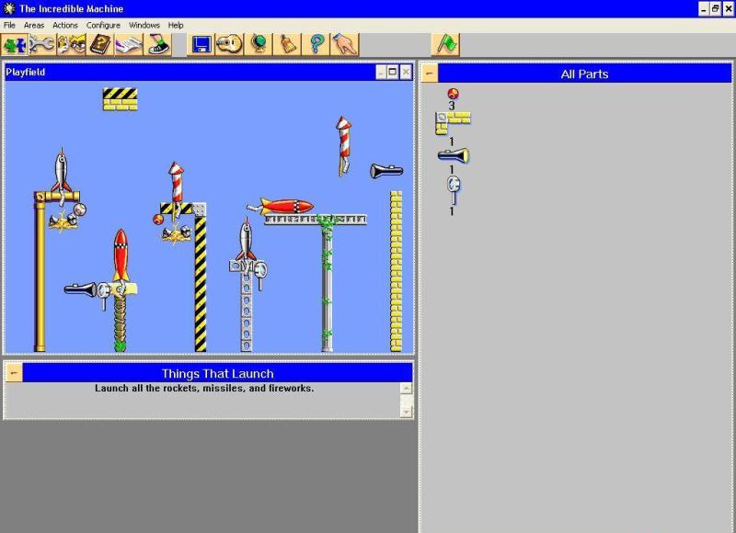Click the open book toolbar icon
The height and width of the screenshot is (533, 736).
tap(99, 44)
